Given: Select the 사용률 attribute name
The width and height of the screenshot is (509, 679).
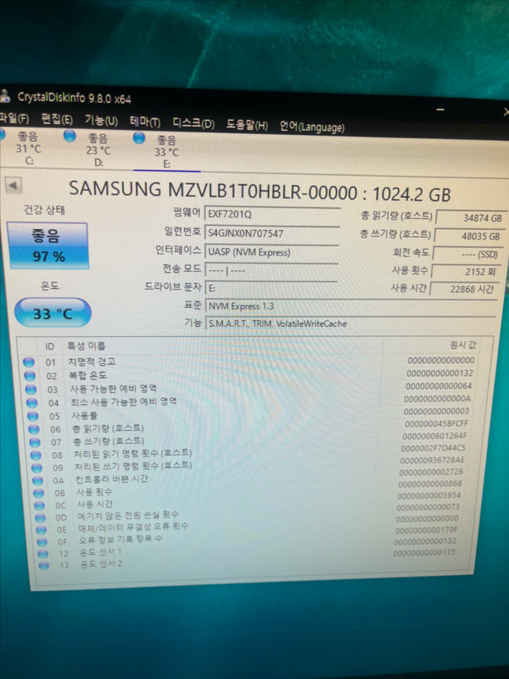Looking at the screenshot, I should 85,416.
